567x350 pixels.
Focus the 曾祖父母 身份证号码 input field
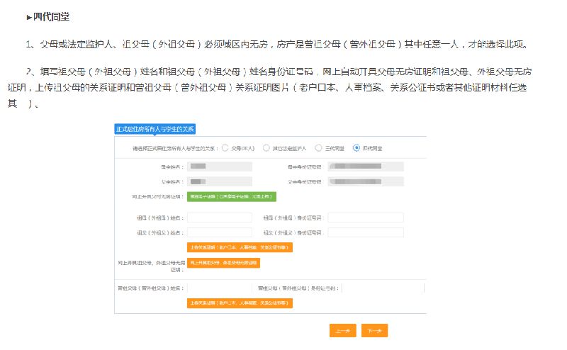(383, 288)
